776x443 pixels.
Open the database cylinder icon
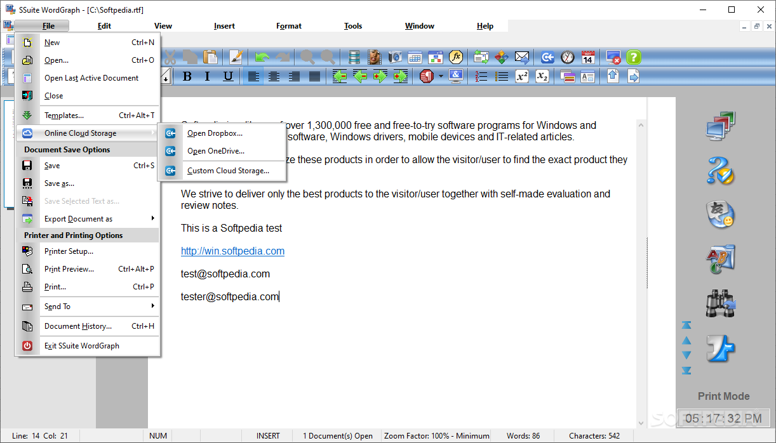[354, 57]
